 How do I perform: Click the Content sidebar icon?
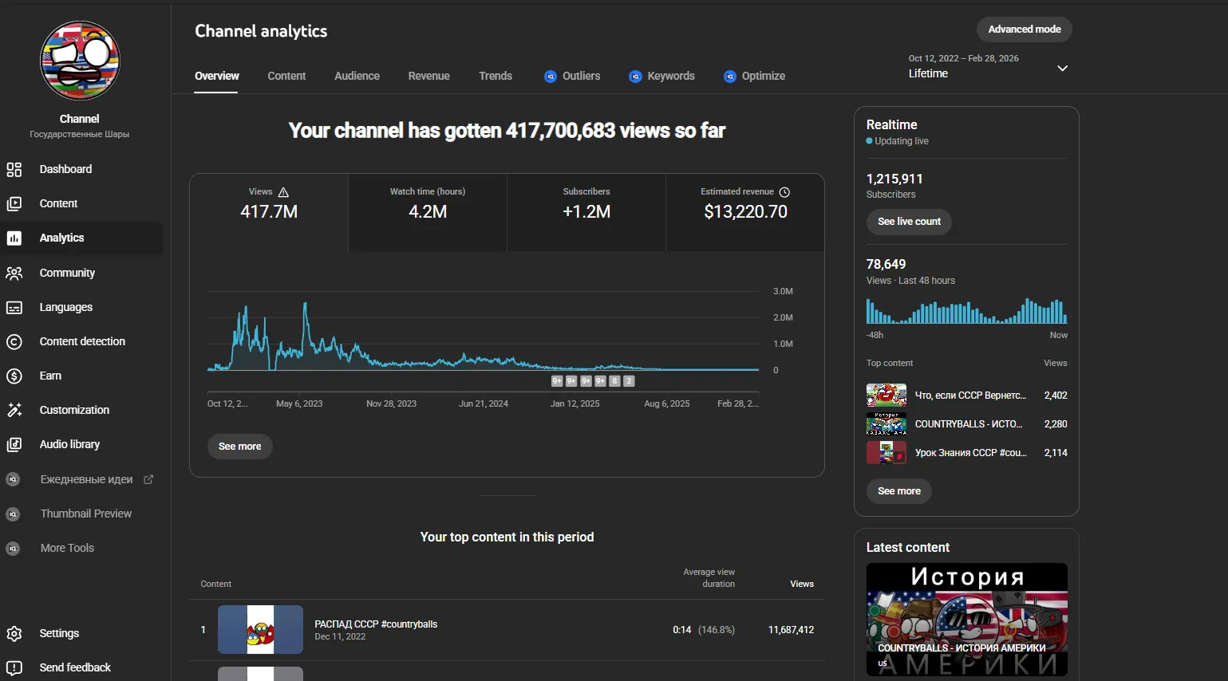tap(14, 203)
